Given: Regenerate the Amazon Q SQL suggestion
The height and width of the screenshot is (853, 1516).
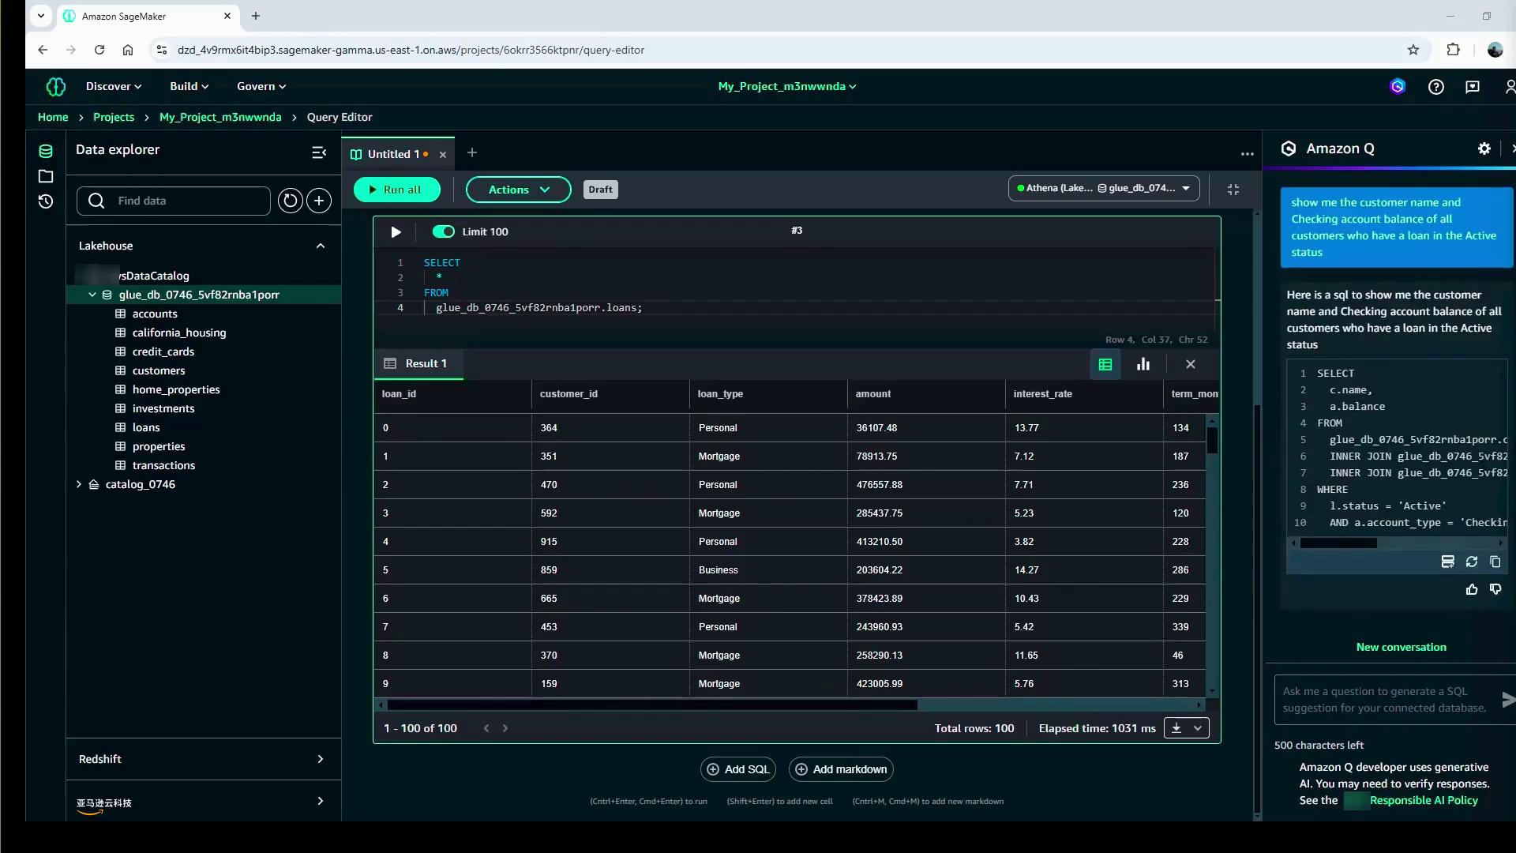Looking at the screenshot, I should [1472, 562].
